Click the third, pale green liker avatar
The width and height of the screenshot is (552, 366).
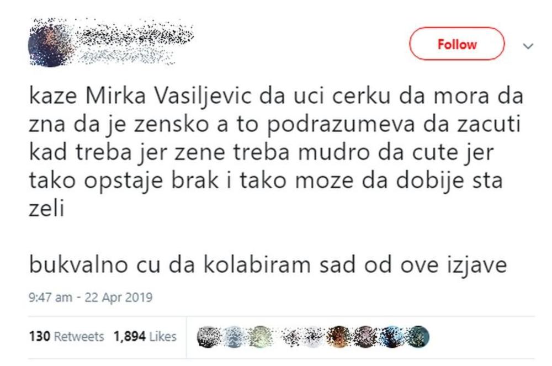[x=258, y=336]
